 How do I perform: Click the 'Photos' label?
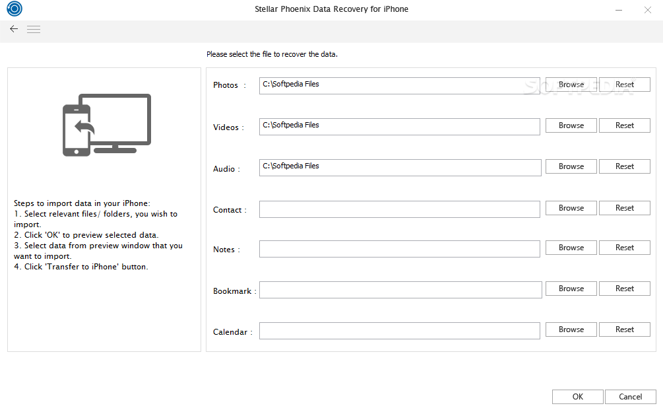click(226, 85)
